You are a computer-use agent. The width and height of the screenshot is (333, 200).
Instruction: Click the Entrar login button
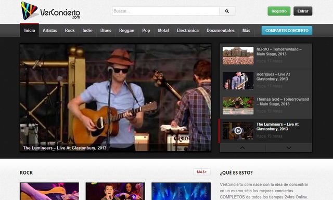click(303, 11)
